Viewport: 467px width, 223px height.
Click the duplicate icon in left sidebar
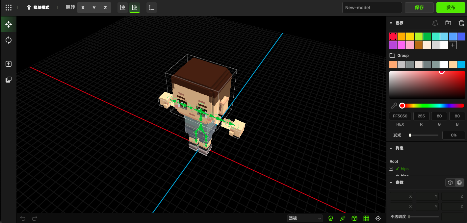click(x=9, y=80)
